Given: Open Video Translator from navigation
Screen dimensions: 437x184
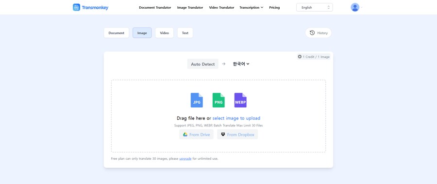Looking at the screenshot, I should (x=221, y=7).
